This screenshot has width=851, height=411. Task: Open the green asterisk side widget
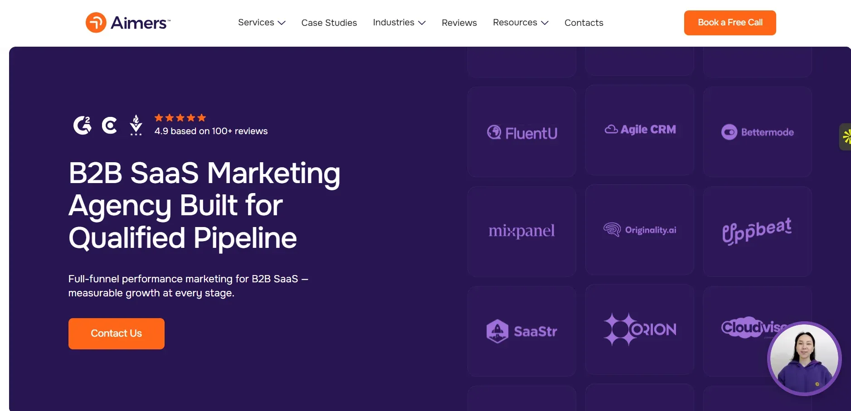tap(846, 137)
